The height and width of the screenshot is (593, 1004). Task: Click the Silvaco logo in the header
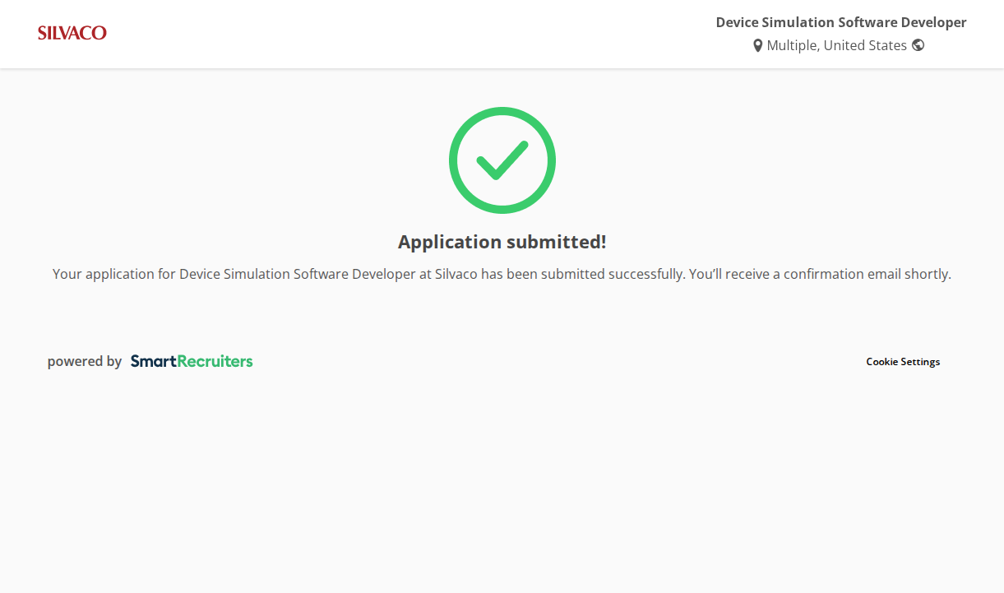(x=72, y=33)
